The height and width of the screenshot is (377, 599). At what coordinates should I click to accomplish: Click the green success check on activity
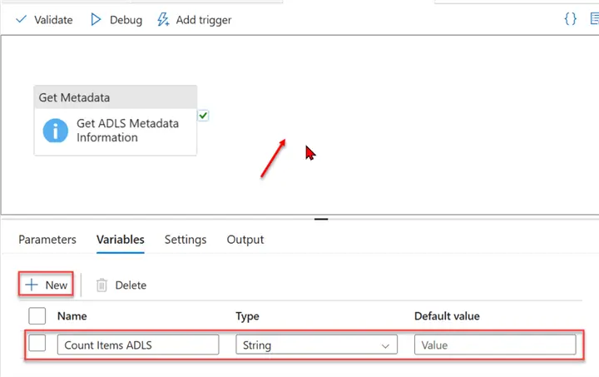[x=203, y=116]
